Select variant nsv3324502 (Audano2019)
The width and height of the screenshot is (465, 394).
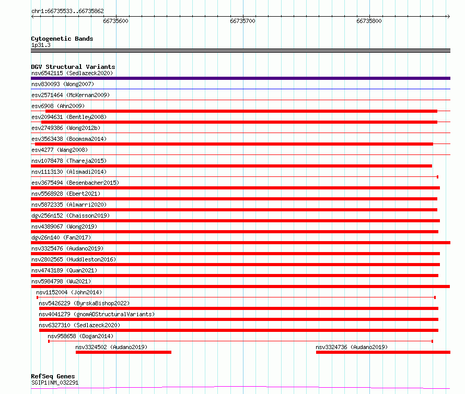pyautogui.click(x=111, y=347)
